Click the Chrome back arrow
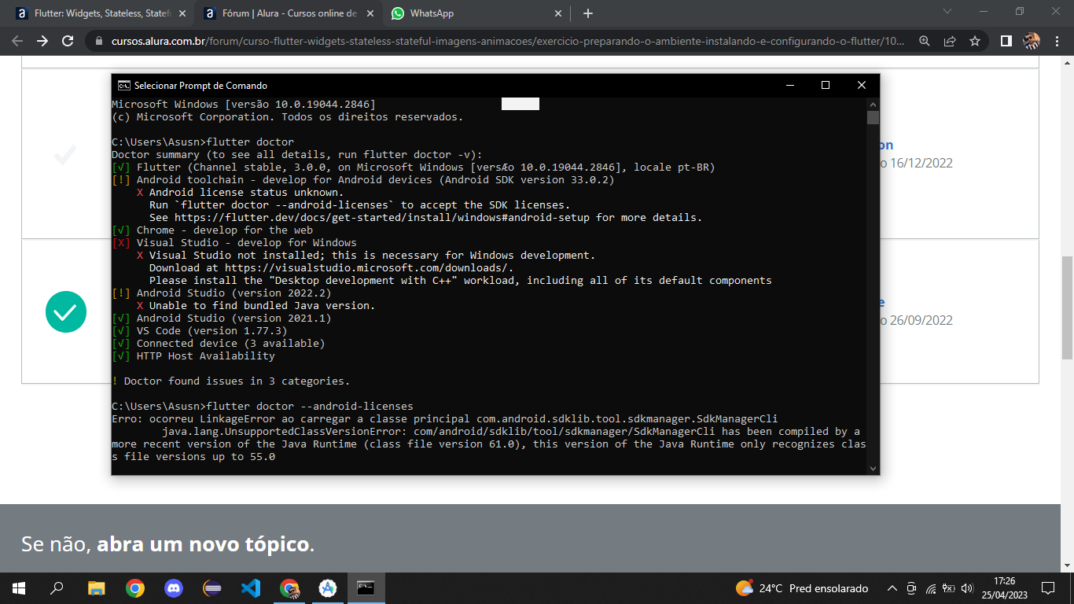The image size is (1074, 604). pyautogui.click(x=17, y=41)
